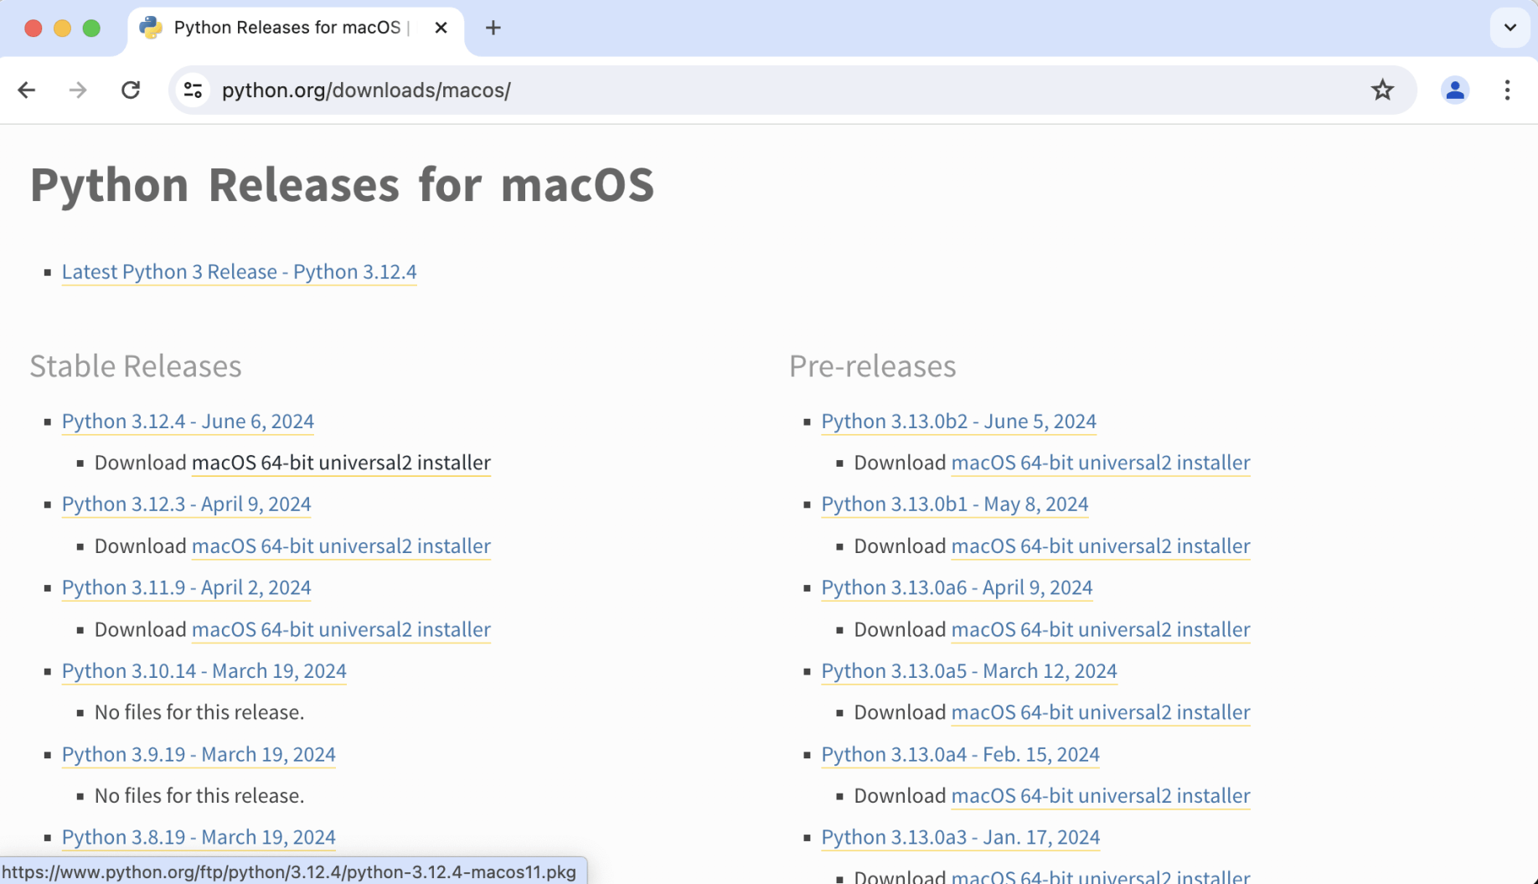Screen dimensions: 1538x884
Task: Open the Chrome profile avatar
Action: [1455, 90]
